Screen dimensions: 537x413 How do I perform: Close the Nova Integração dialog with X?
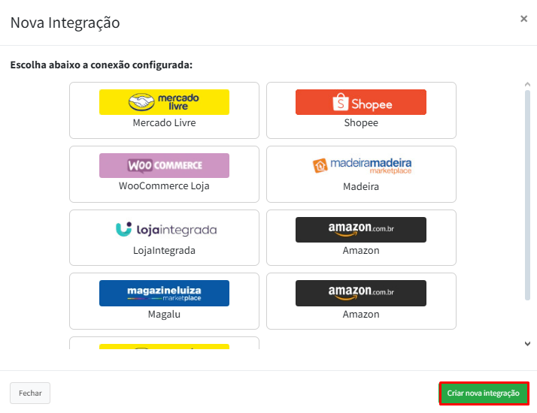point(523,20)
